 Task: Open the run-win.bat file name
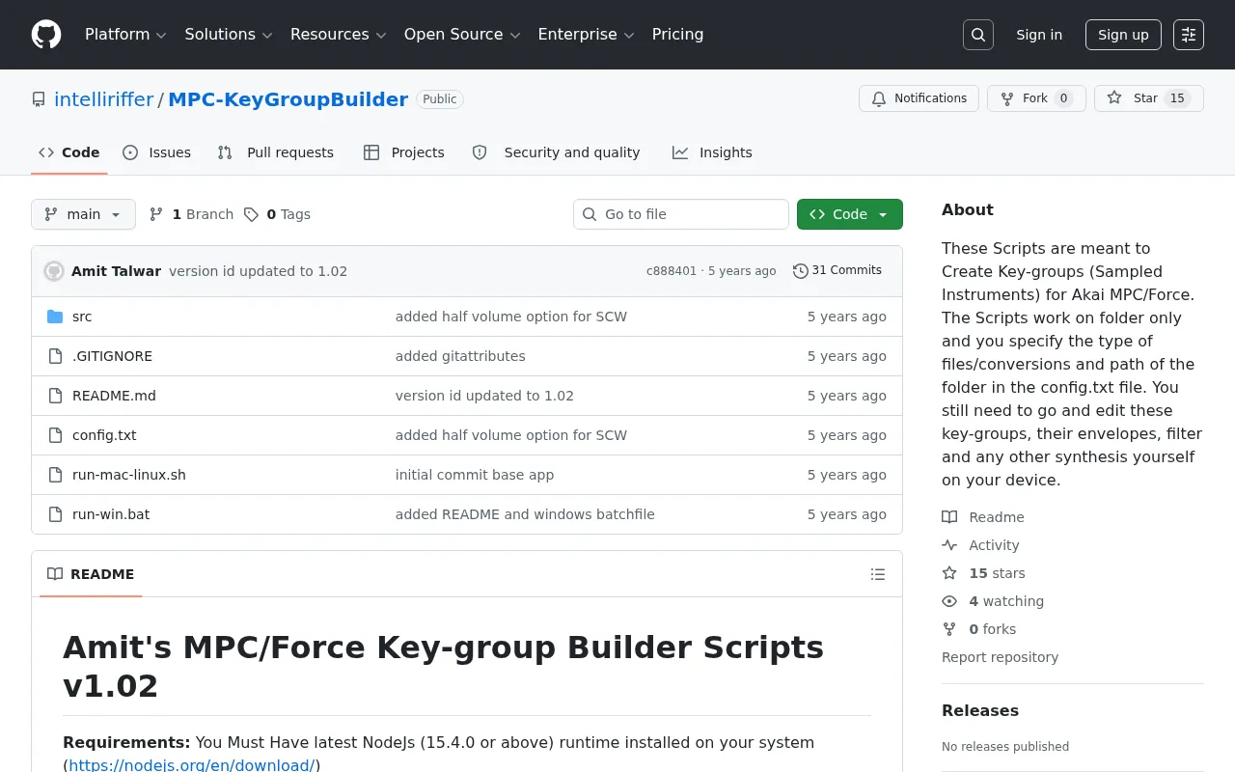(x=111, y=514)
